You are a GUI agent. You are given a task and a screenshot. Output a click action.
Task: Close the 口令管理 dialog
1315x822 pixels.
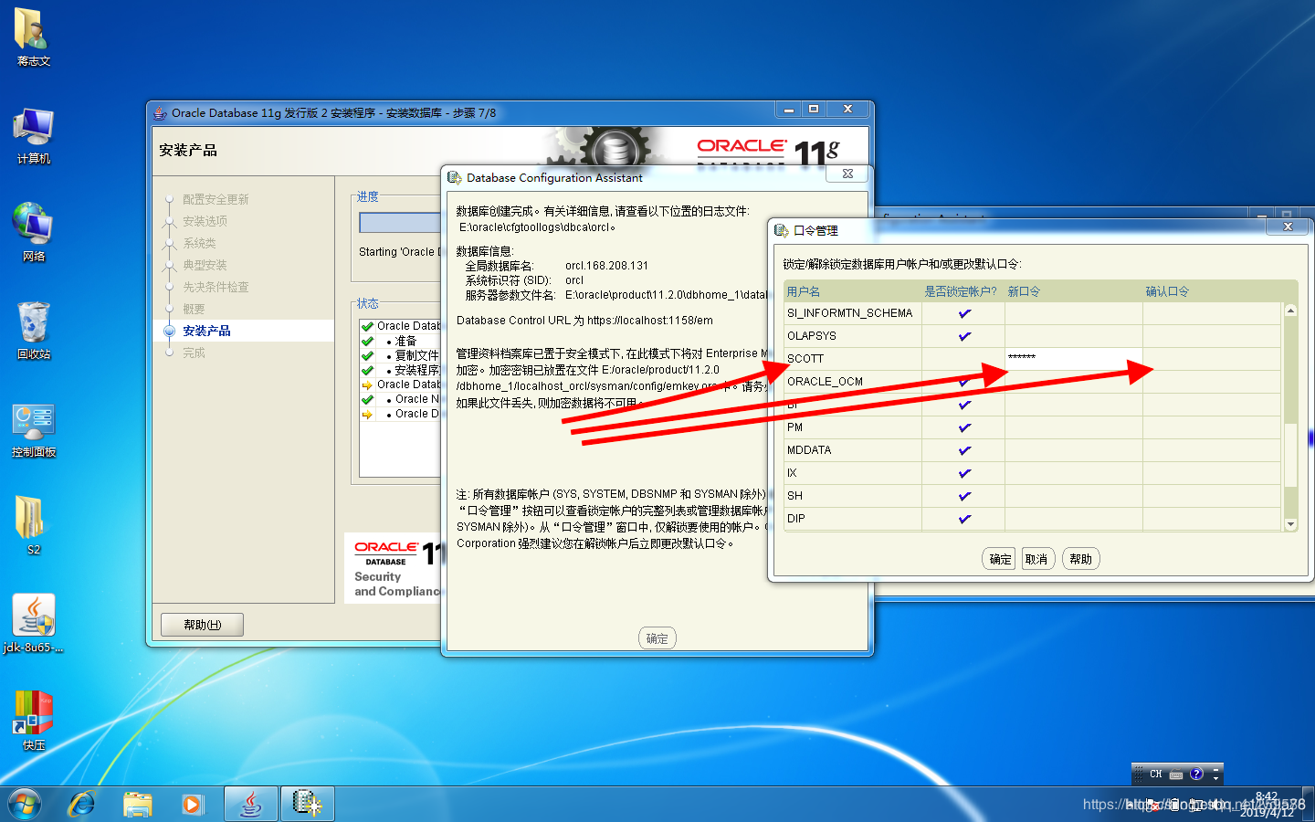[1288, 227]
